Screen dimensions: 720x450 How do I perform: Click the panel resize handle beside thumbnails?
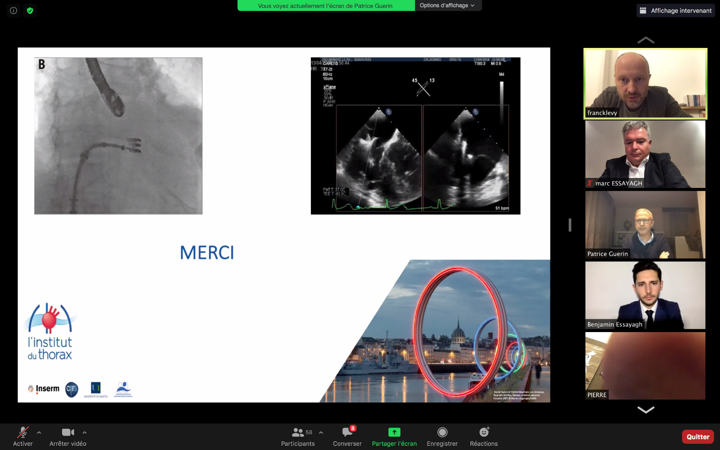pyautogui.click(x=570, y=225)
